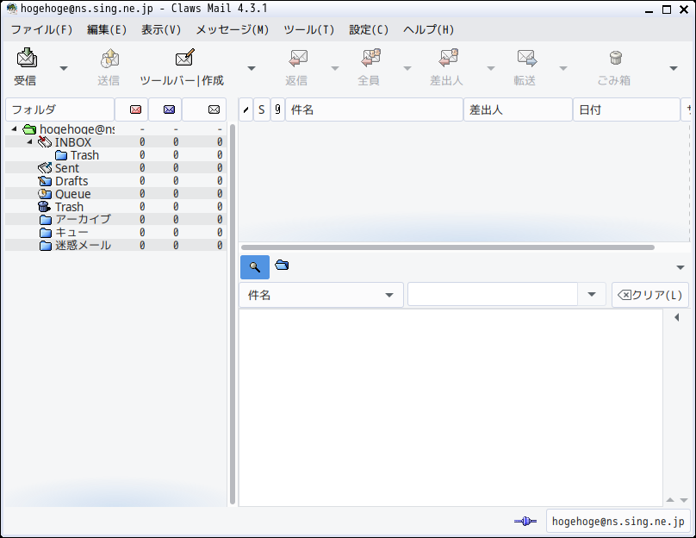Click the Claws Mail window title icon

pyautogui.click(x=12, y=9)
